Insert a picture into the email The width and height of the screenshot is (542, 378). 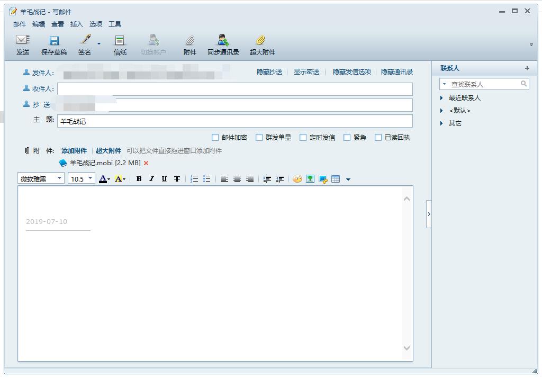point(310,179)
